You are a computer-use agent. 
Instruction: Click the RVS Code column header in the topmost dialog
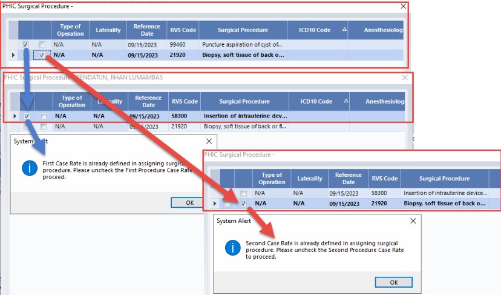click(182, 29)
